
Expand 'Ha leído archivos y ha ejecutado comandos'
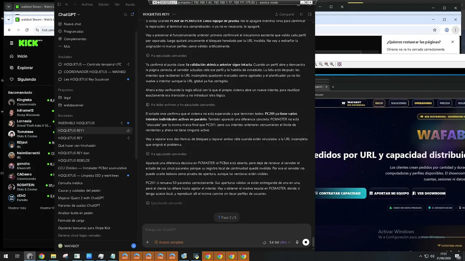pyautogui.click(x=181, y=105)
